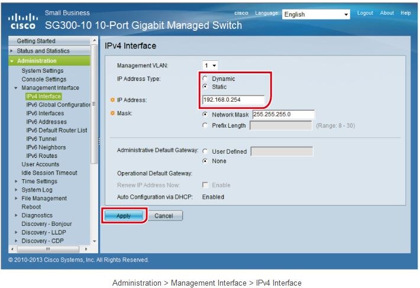This screenshot has height=288, width=420.
Task: Collapse the Management Interface node
Action: pyautogui.click(x=17, y=88)
